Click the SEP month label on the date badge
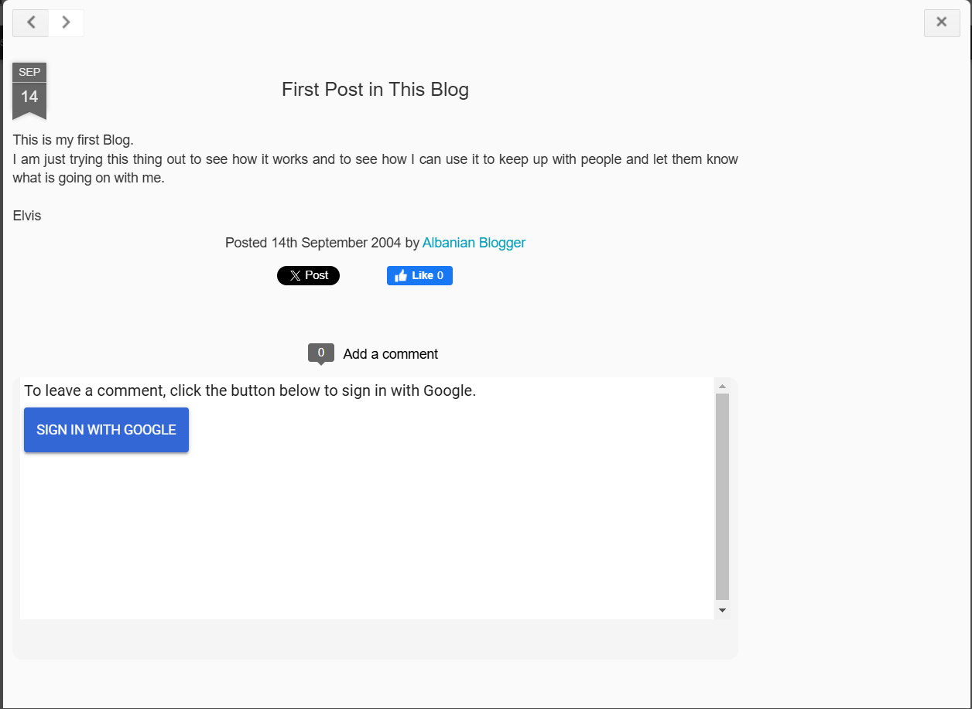Screen dimensions: 972x709 29,73
